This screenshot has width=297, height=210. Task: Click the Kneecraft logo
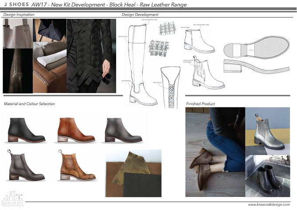point(13,198)
